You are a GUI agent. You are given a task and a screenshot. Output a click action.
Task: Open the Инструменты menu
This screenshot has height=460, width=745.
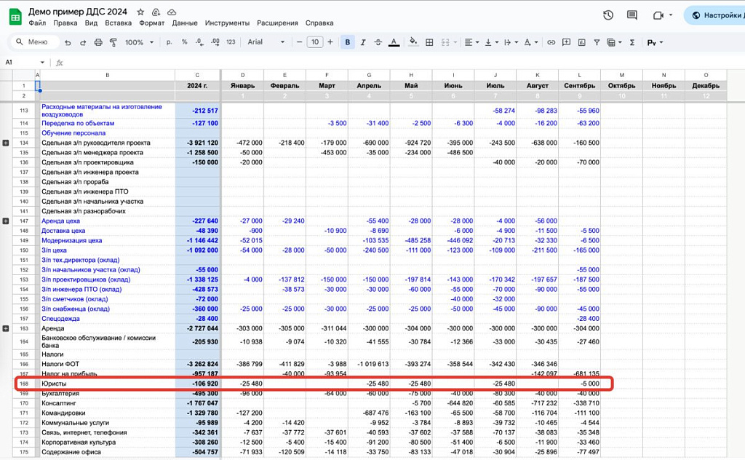coord(227,23)
